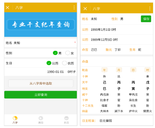
Task: Click the 时 pillar header tag
Action: pos(148,70)
